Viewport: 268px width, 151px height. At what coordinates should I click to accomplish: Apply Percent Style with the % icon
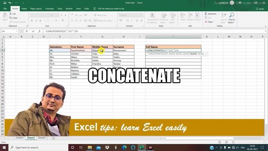(127, 21)
